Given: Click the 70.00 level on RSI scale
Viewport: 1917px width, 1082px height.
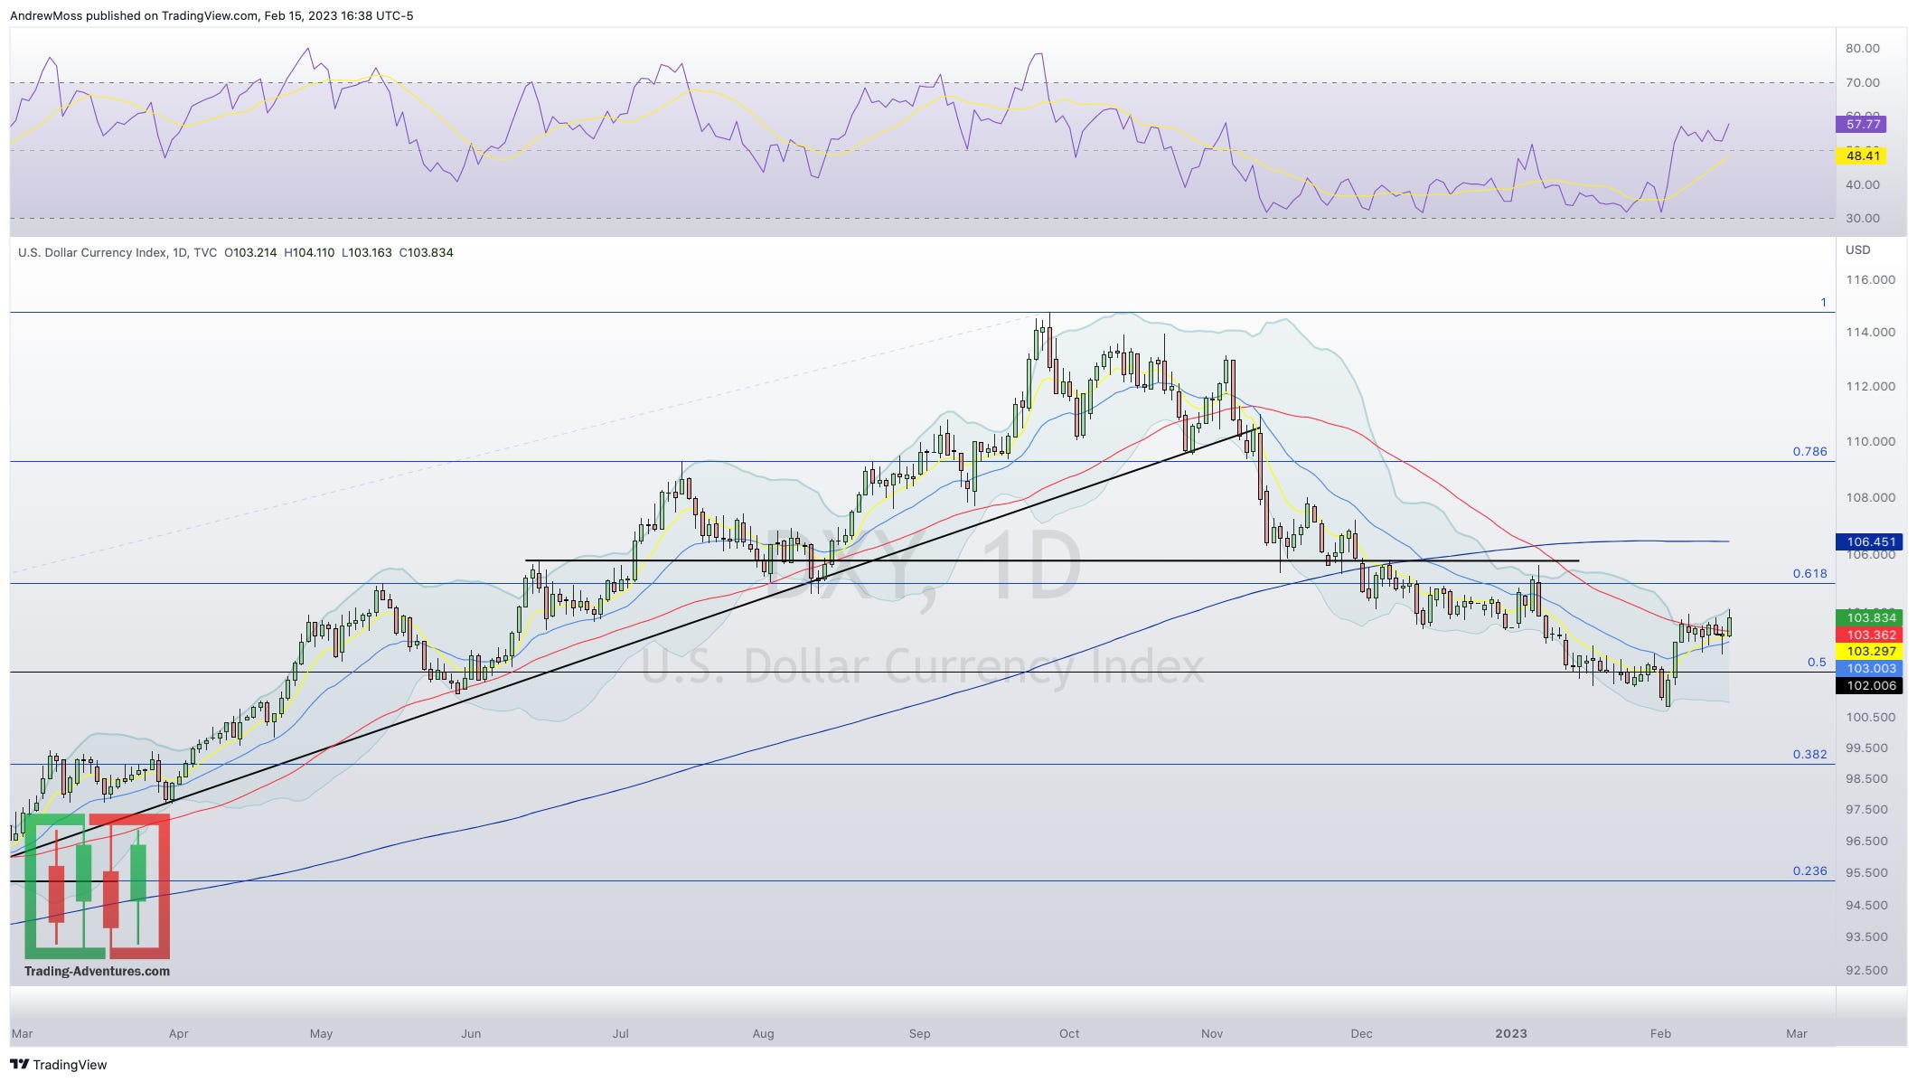Looking at the screenshot, I should click(x=1862, y=82).
